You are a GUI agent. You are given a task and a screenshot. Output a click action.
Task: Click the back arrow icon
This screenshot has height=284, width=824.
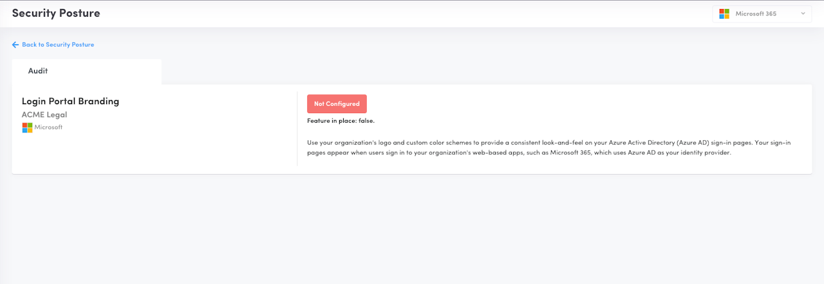pos(15,45)
